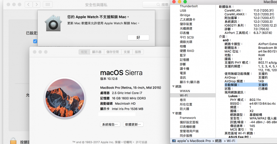Select 光纖通道 in the sidebar
Image resolution: width=277 pixels, height=144 pixels.
click(x=186, y=28)
